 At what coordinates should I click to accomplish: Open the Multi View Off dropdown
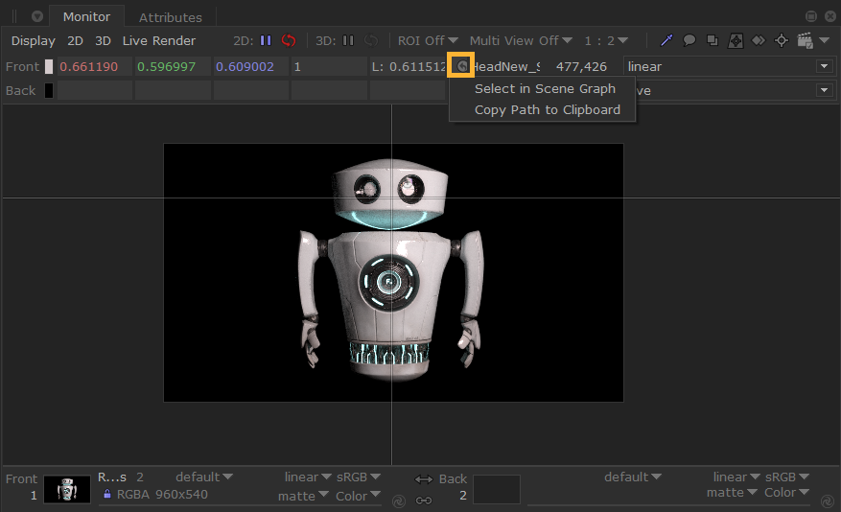pyautogui.click(x=521, y=40)
